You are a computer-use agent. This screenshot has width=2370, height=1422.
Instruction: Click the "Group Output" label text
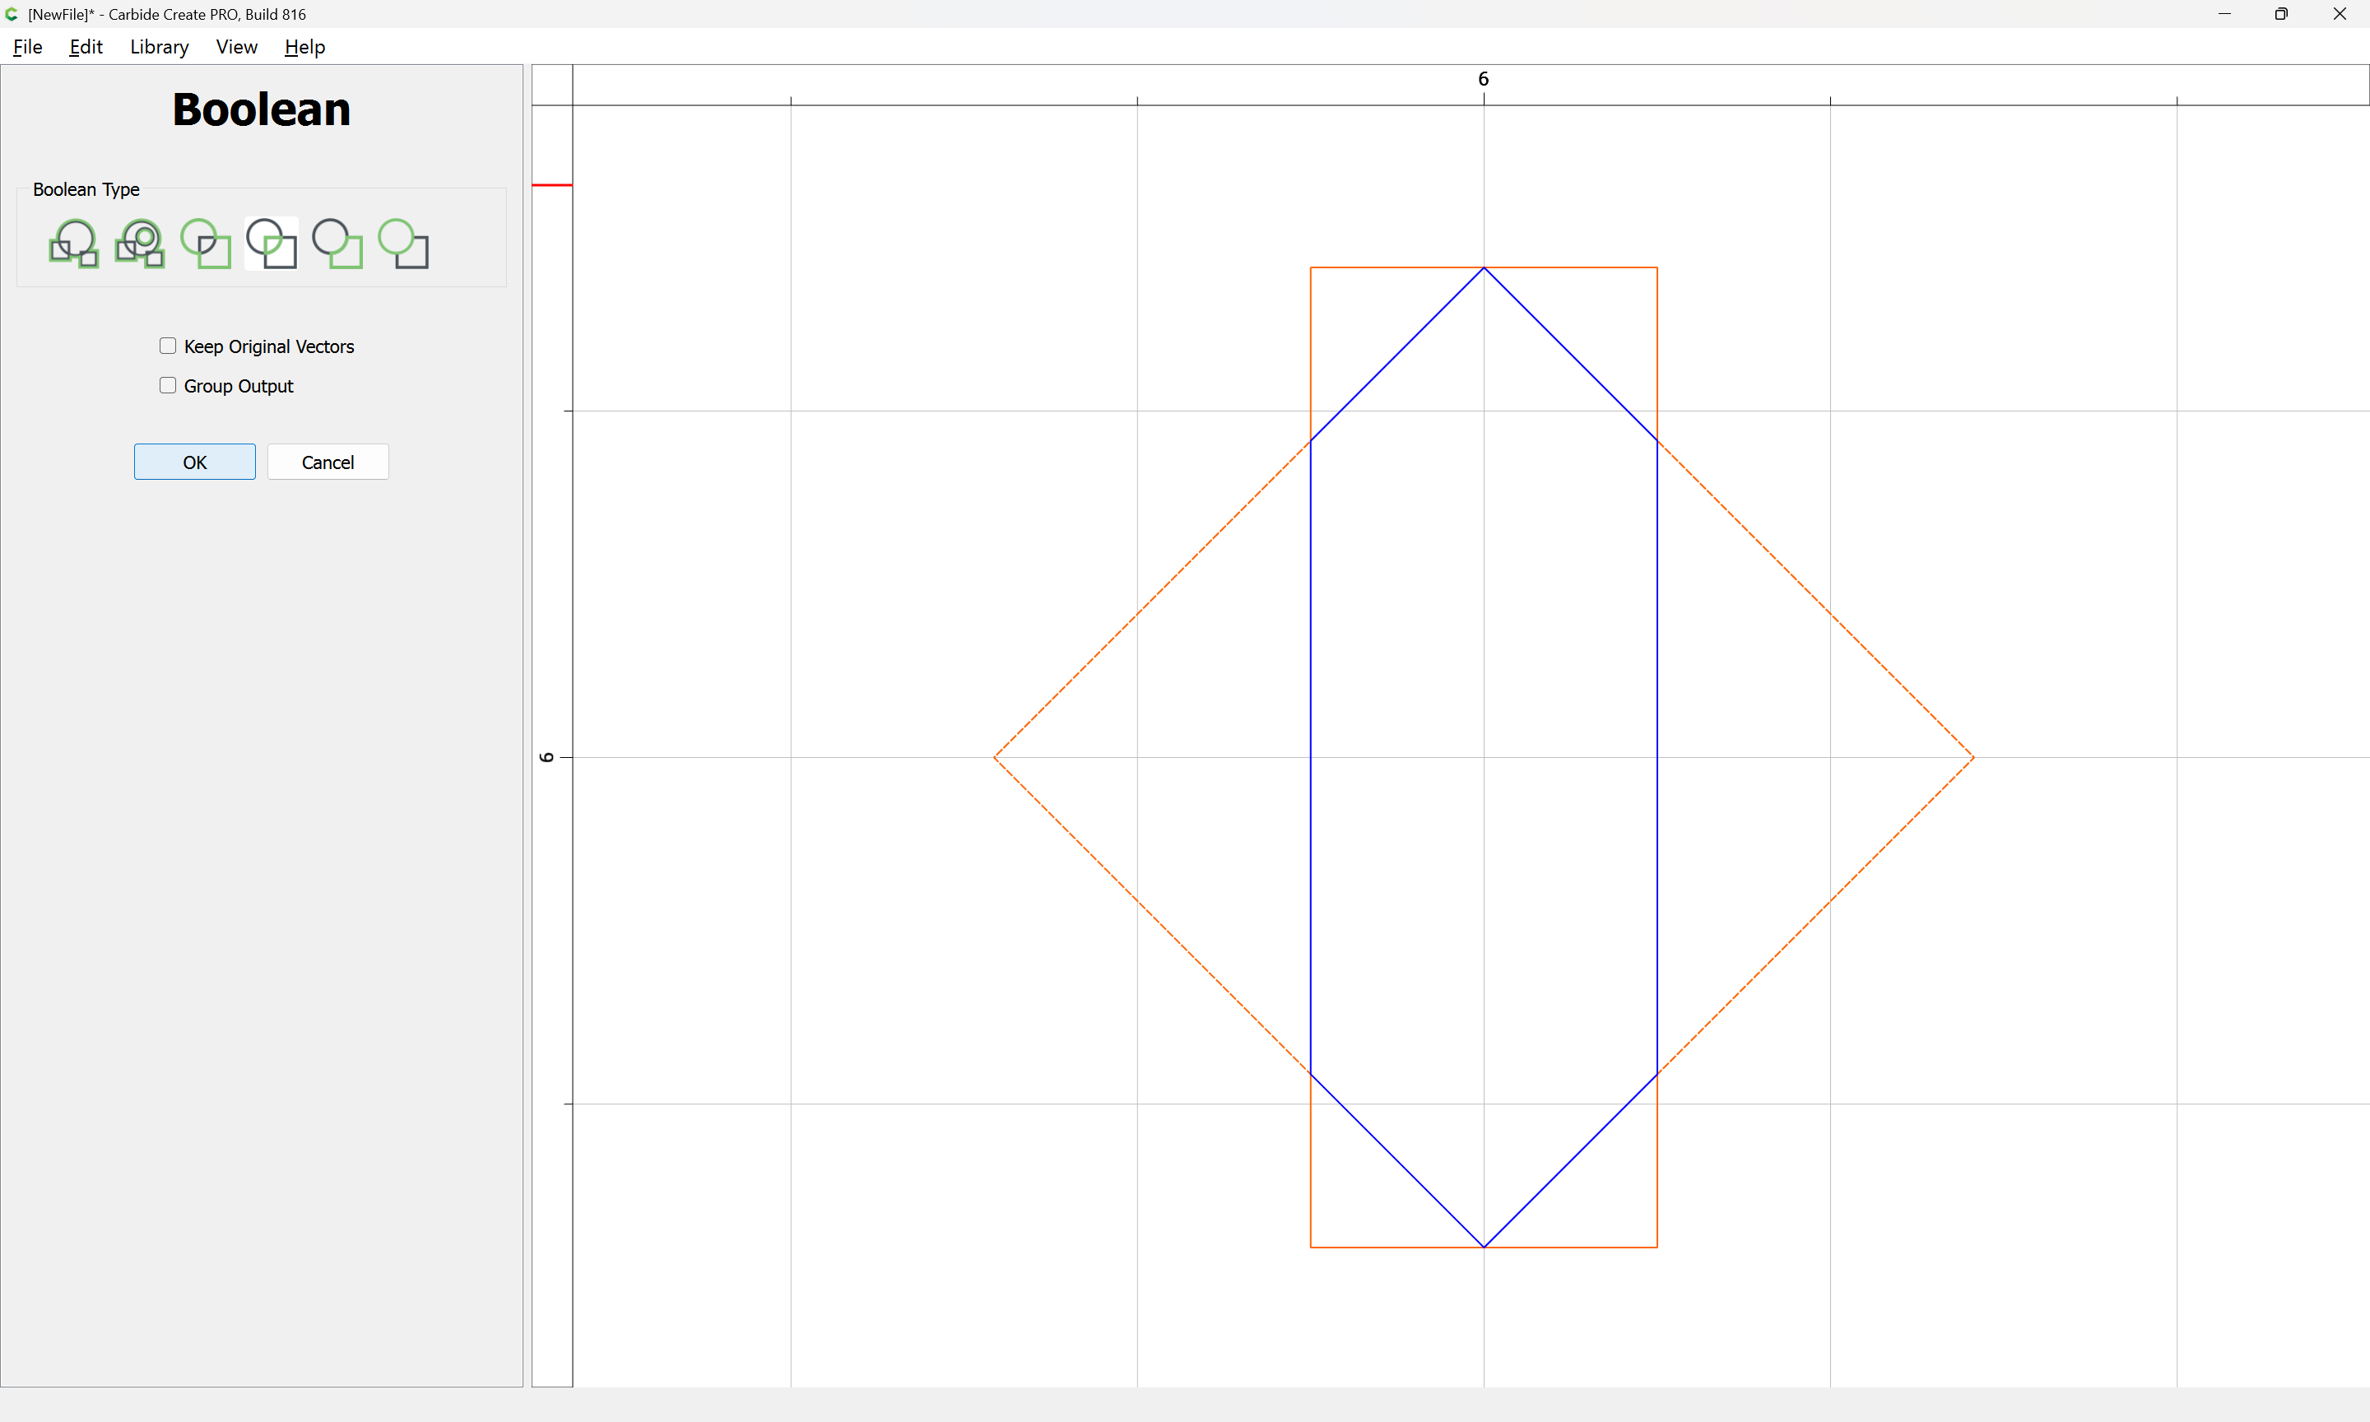pos(239,386)
